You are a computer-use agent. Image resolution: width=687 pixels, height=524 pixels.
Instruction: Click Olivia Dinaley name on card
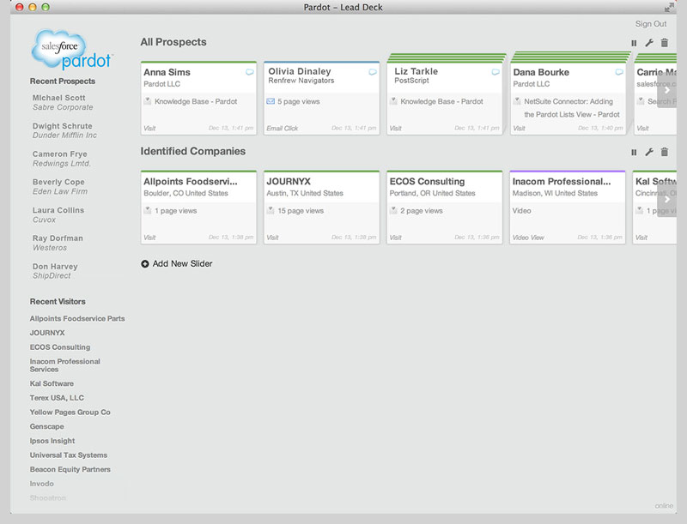(x=300, y=71)
